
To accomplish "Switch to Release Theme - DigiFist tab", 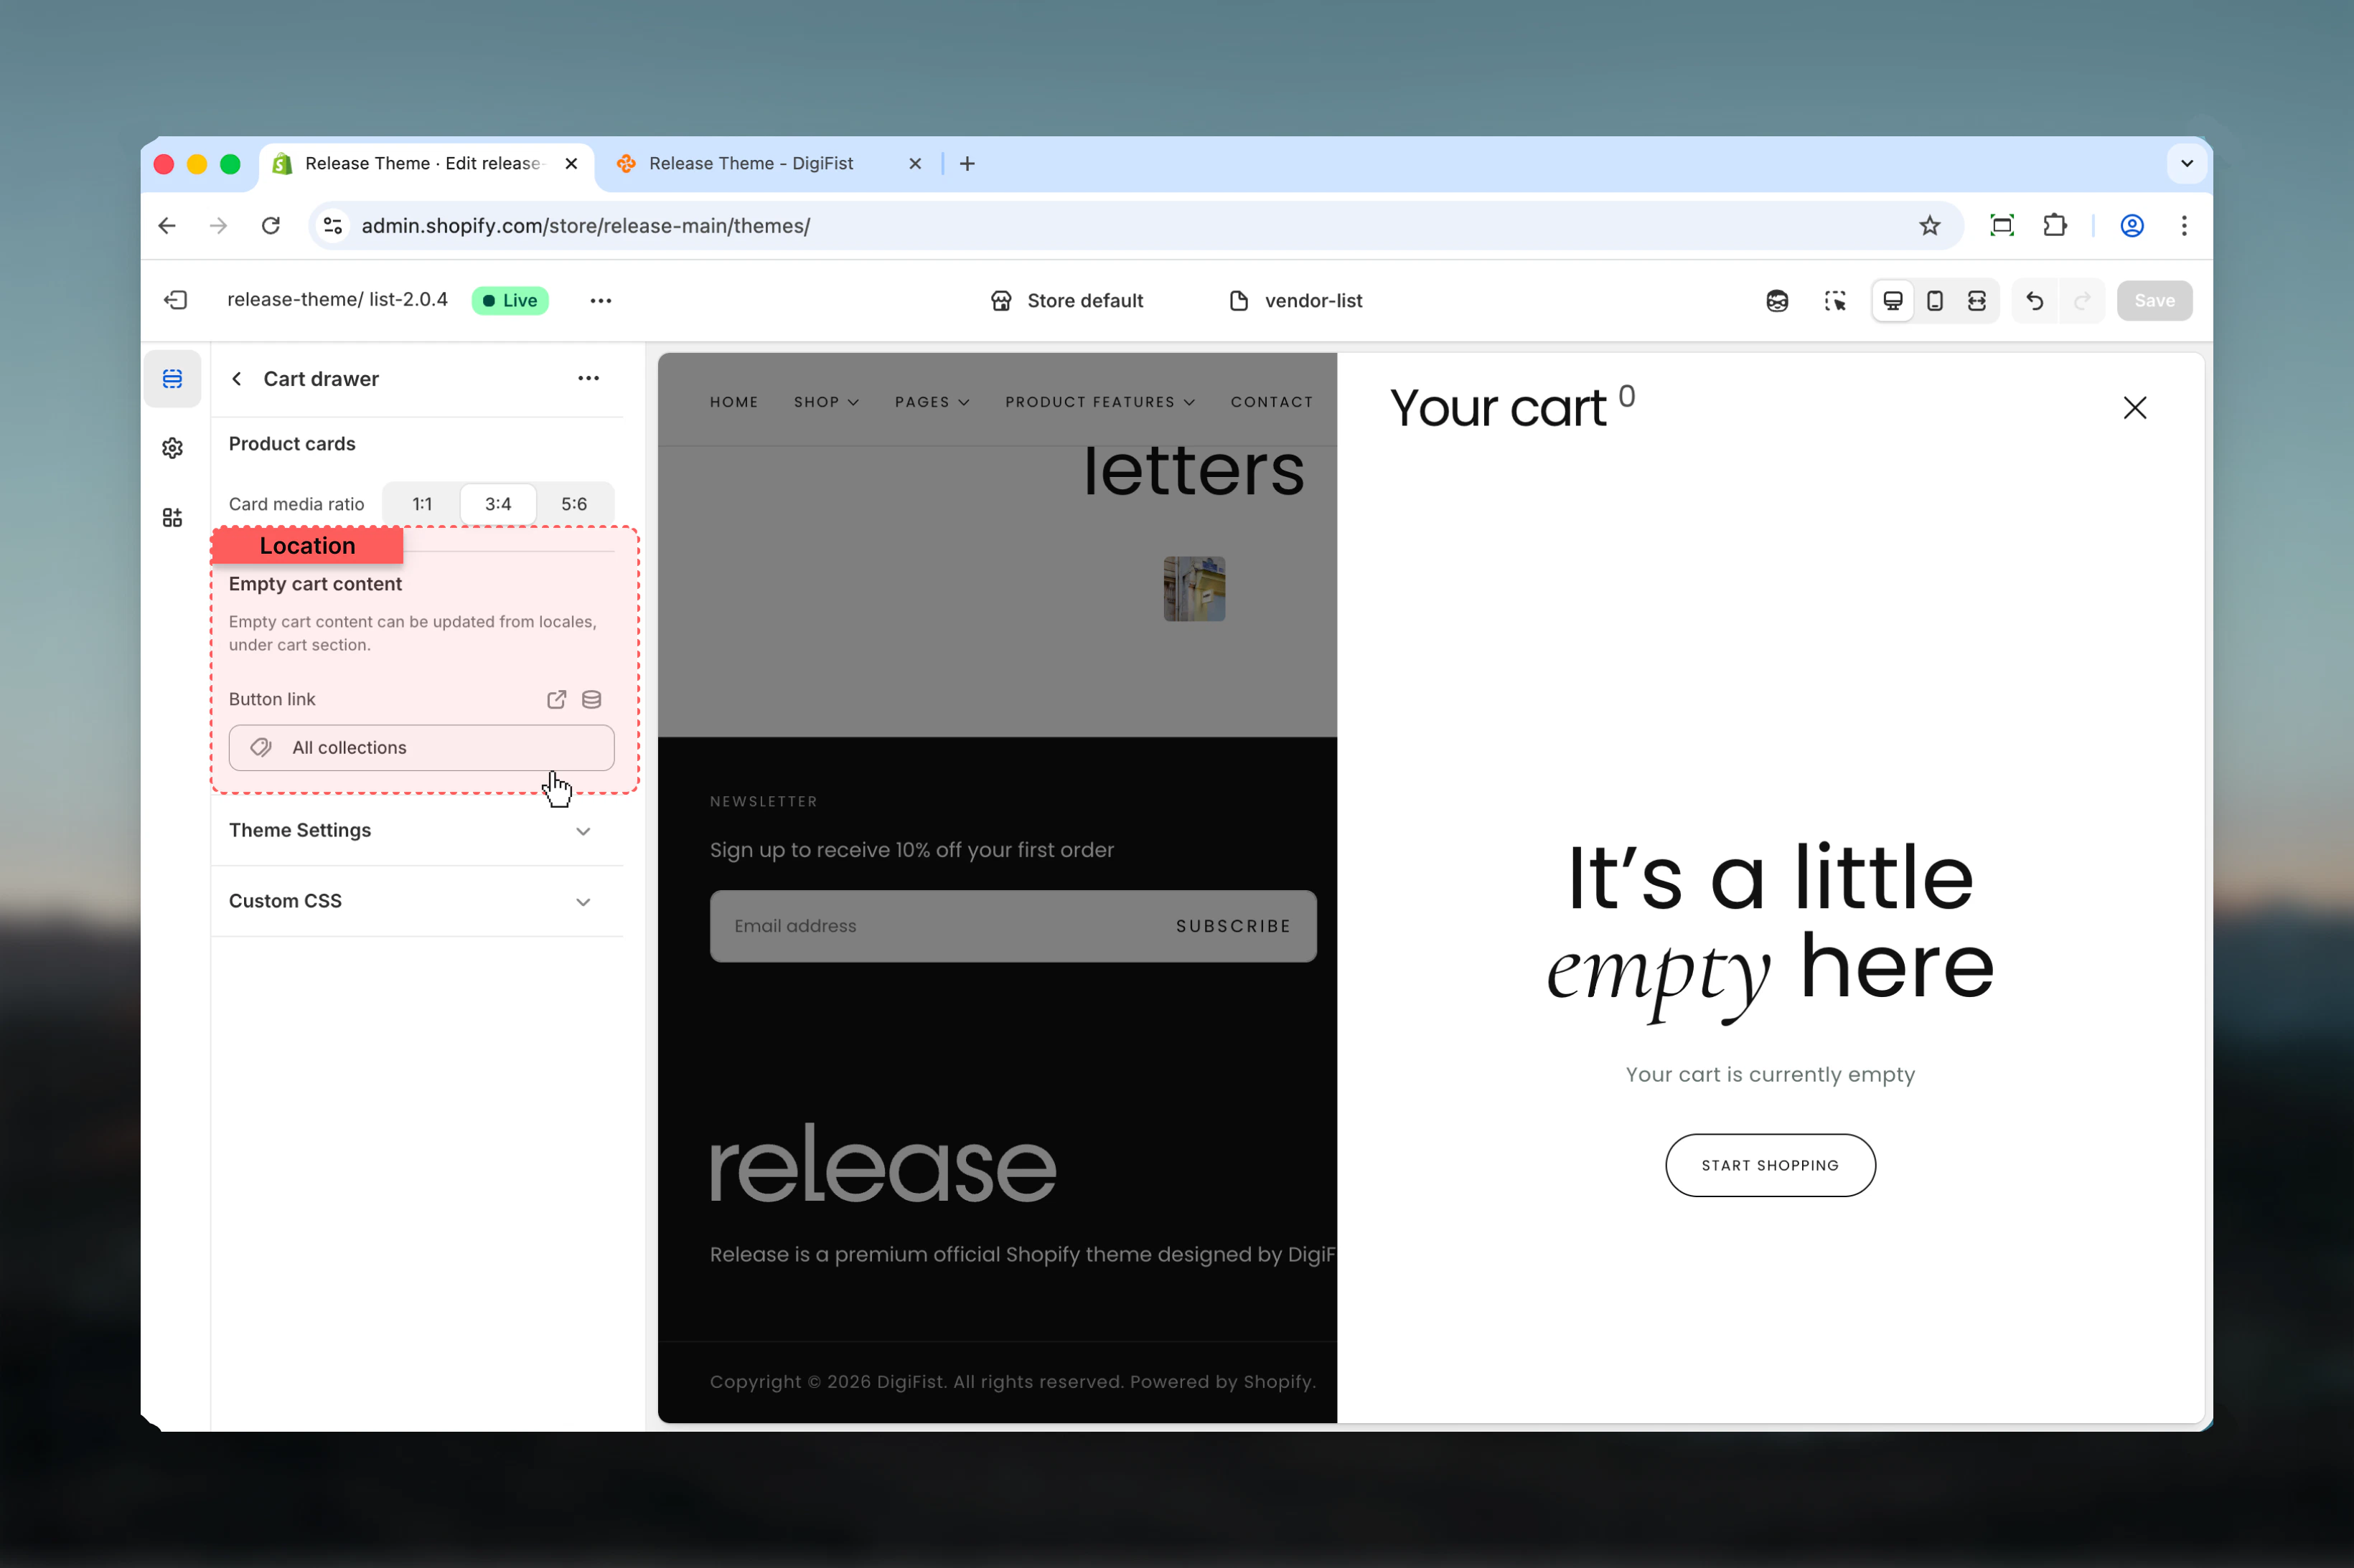I will click(x=750, y=164).
